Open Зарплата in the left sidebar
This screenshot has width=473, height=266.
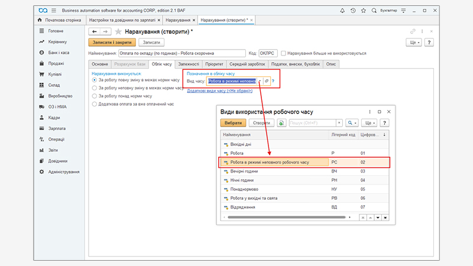pyautogui.click(x=56, y=128)
